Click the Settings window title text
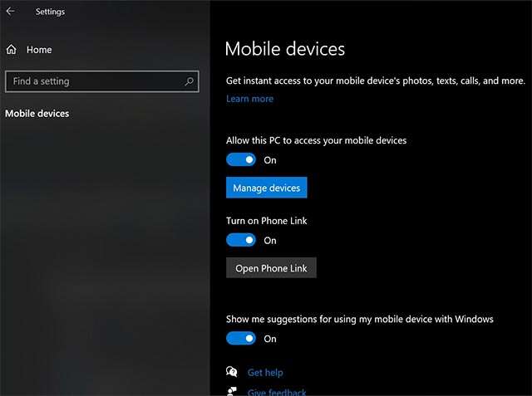532x396 pixels. click(x=50, y=12)
